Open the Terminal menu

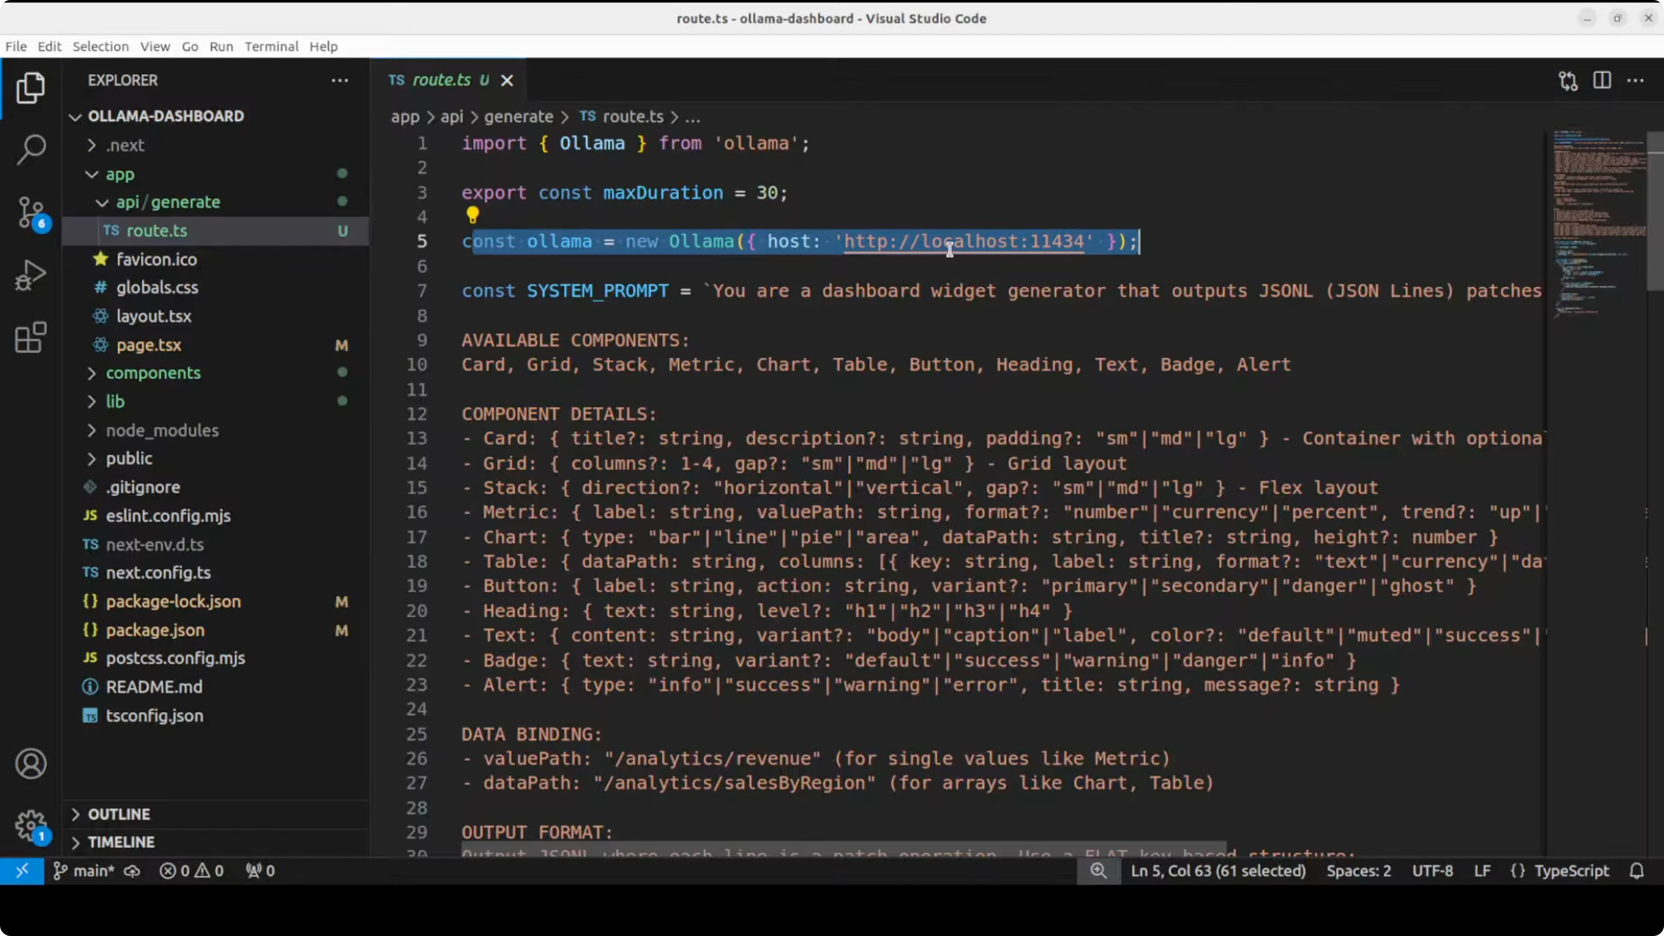(271, 46)
